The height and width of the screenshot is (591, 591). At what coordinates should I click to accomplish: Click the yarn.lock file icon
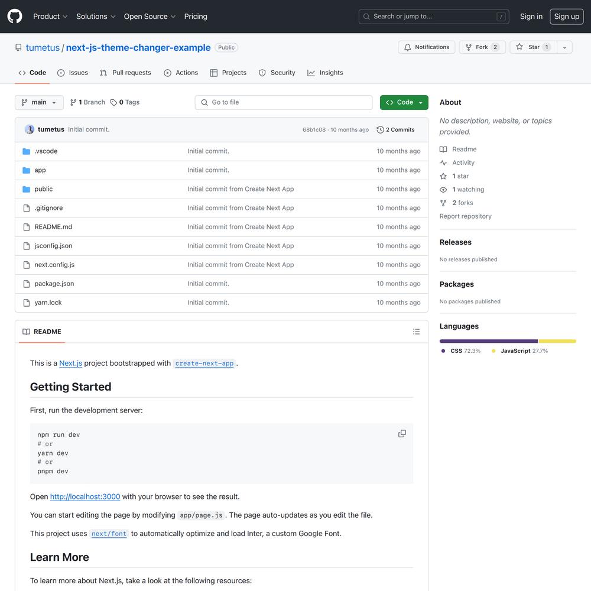(27, 303)
